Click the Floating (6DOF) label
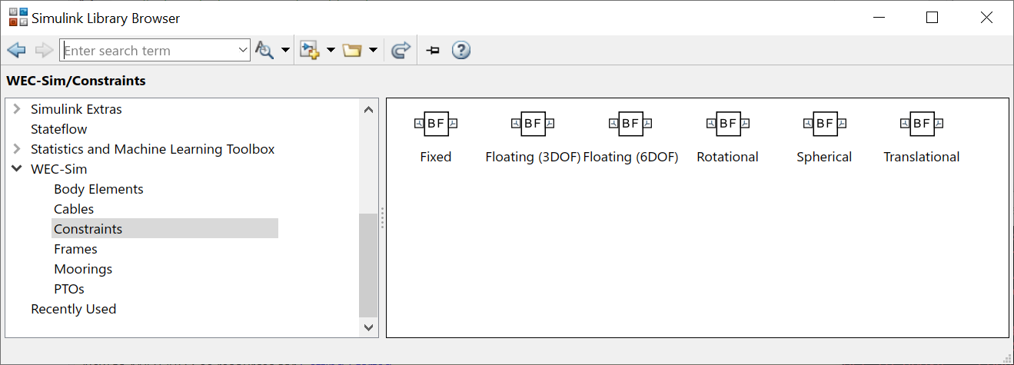Image resolution: width=1014 pixels, height=365 pixels. tap(631, 157)
